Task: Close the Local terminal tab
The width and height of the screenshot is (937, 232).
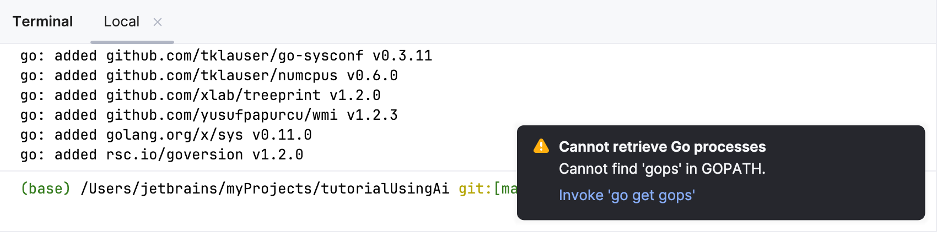Action: [158, 22]
